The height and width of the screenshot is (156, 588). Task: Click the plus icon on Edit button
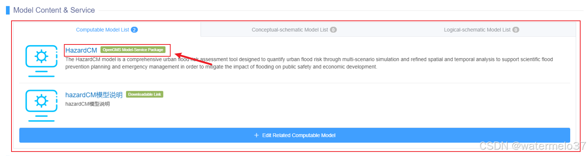click(256, 135)
